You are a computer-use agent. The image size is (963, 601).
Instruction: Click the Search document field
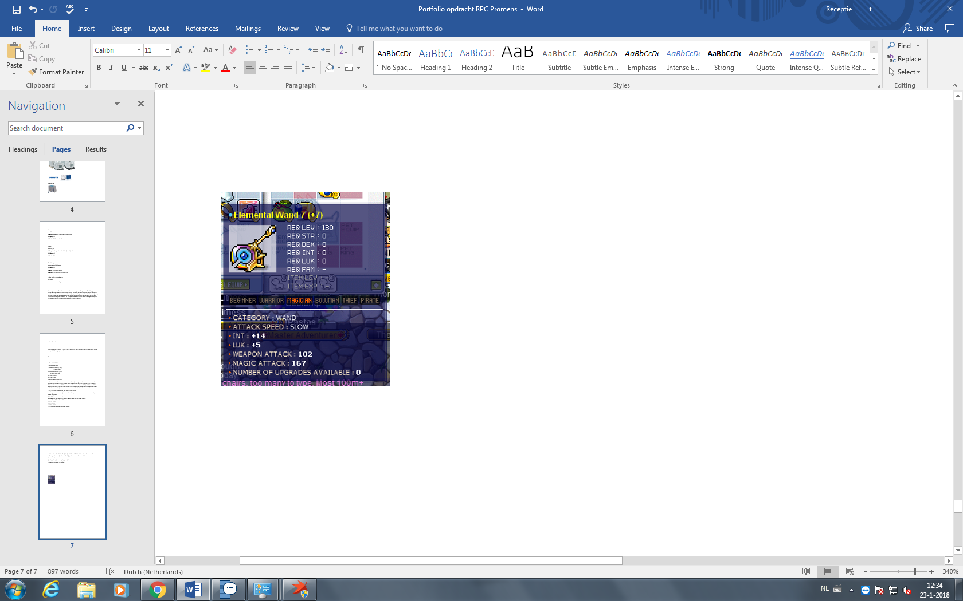click(66, 128)
